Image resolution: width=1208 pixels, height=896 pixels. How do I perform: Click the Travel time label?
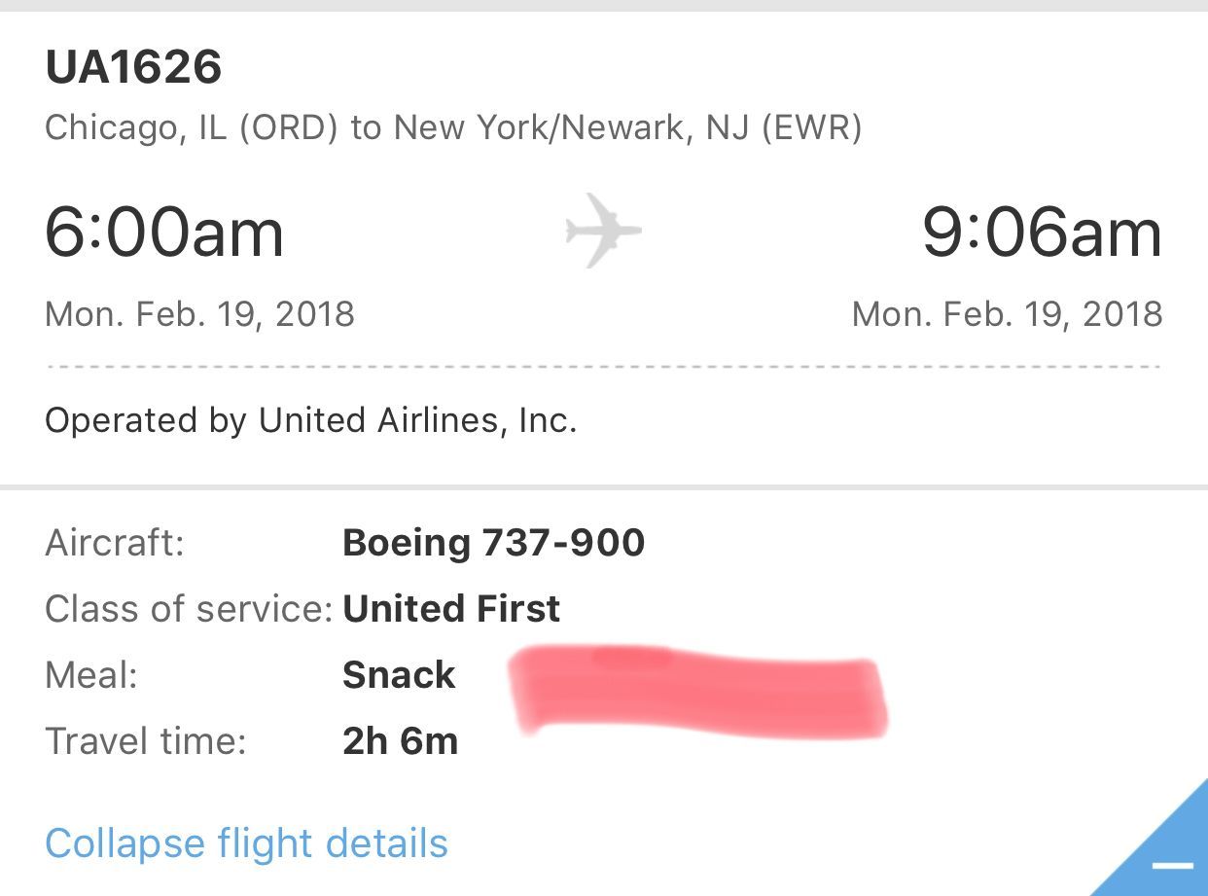[x=146, y=741]
